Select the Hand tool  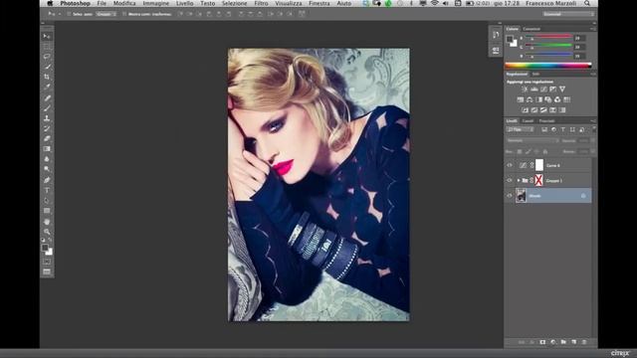47,222
